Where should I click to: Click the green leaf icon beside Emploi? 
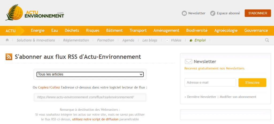[x=191, y=40]
